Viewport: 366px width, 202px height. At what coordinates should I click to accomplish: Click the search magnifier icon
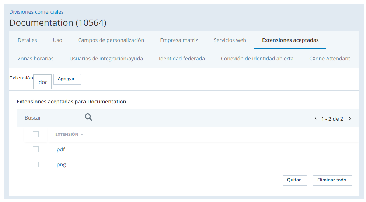(x=88, y=117)
